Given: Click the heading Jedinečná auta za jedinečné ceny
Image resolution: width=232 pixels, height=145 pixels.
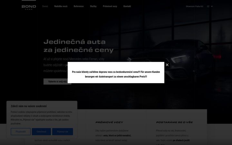Looking at the screenshot, I should click(x=79, y=46).
